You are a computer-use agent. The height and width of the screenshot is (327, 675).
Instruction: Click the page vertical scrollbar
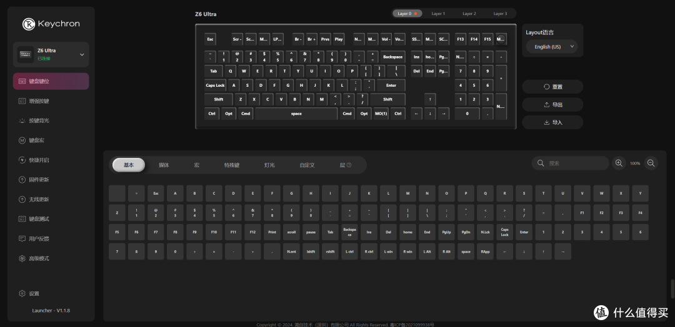[x=672, y=289]
